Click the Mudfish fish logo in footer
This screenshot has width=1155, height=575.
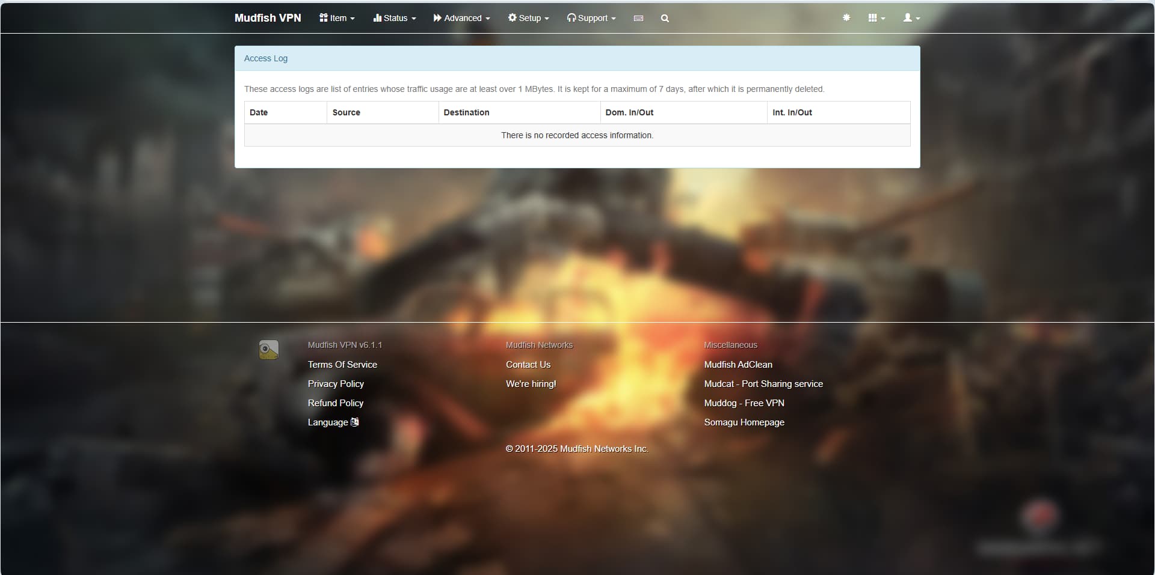pyautogui.click(x=269, y=350)
